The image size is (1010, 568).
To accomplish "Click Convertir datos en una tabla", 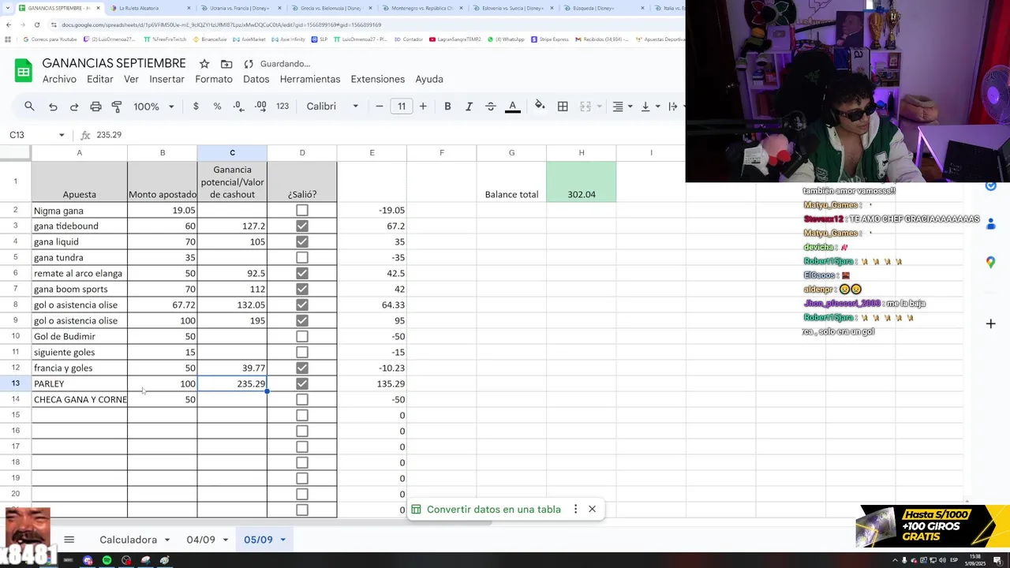I will (493, 510).
